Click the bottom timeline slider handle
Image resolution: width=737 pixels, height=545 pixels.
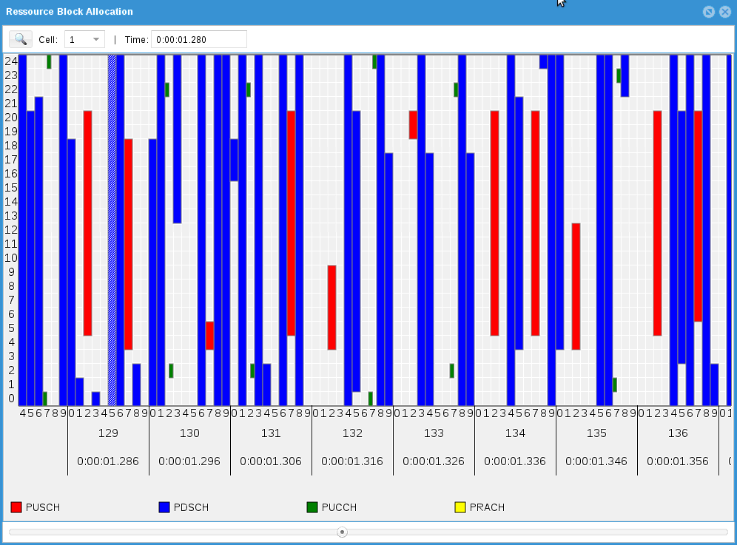click(x=342, y=532)
